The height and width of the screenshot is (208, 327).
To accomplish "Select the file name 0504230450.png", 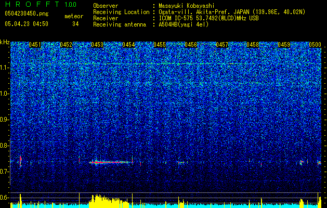I will (27, 14).
